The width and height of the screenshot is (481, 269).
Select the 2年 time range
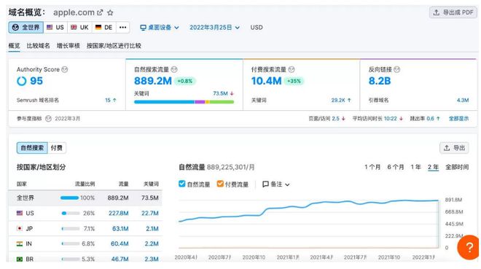[x=433, y=167]
